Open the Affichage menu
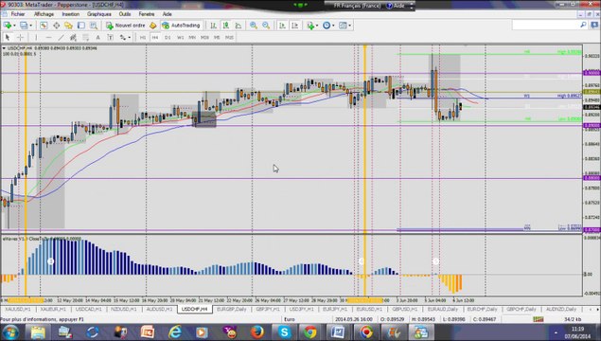Screen dimensions: 601x341 (44, 14)
